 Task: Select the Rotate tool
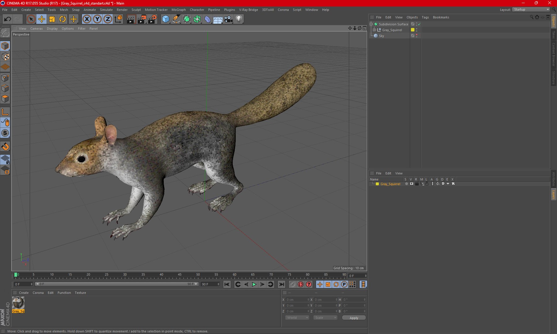coord(63,19)
